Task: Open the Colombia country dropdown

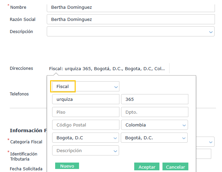Action: 154,125
